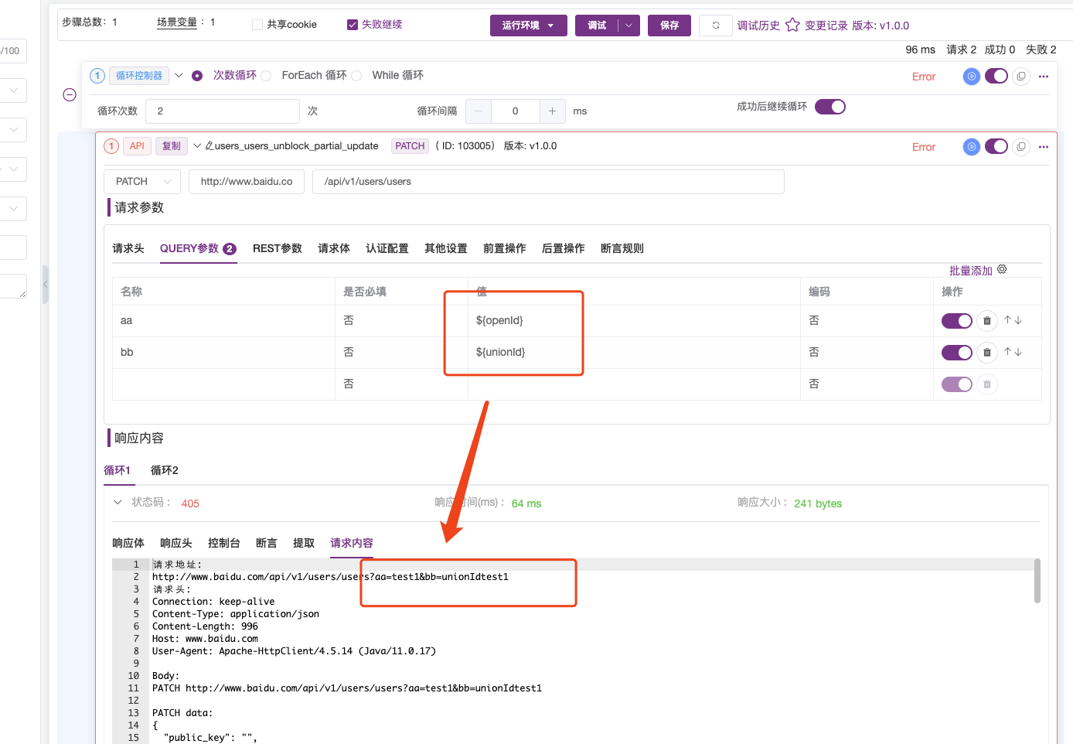Open the 运行环境 dropdown

529,25
